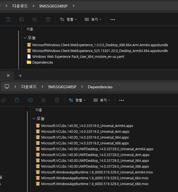This screenshot has width=178, height=192.
Task: Click 이름 column header in upper window
Action: (x=30, y=29)
